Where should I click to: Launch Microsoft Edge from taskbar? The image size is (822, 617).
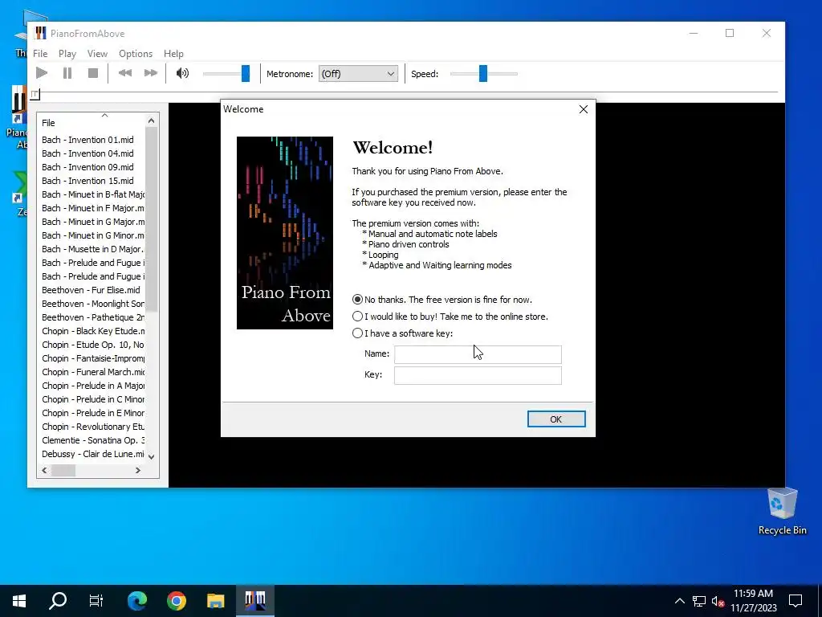[x=137, y=600]
